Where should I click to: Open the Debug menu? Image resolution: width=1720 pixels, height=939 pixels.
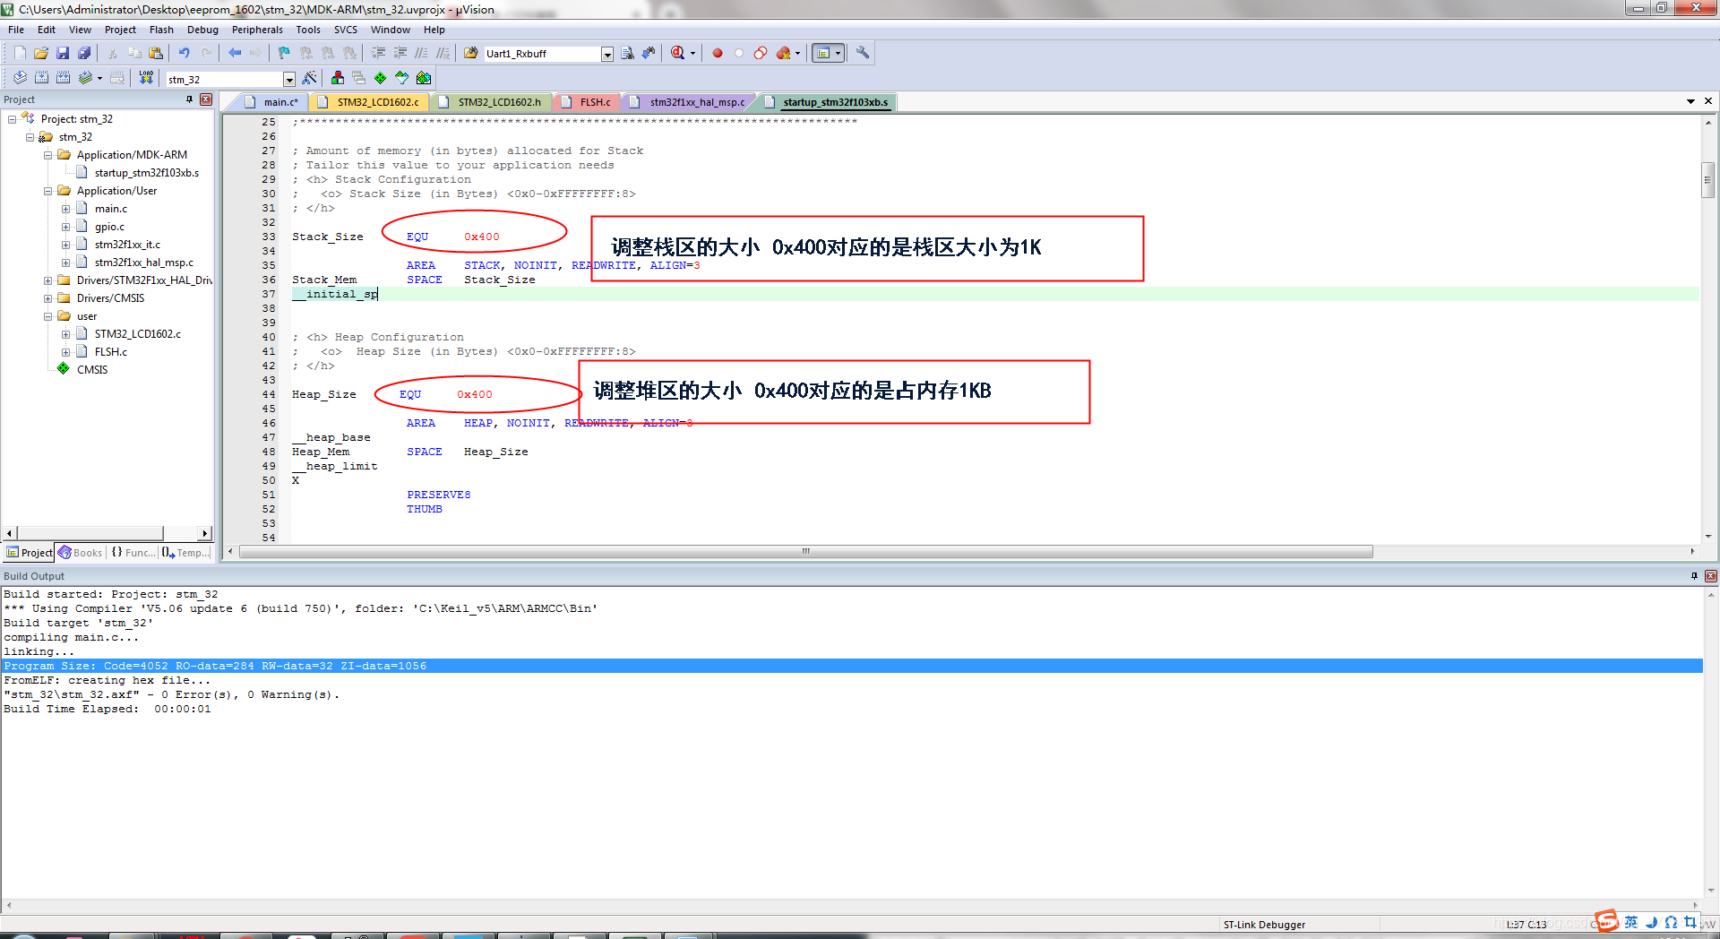[x=202, y=30]
